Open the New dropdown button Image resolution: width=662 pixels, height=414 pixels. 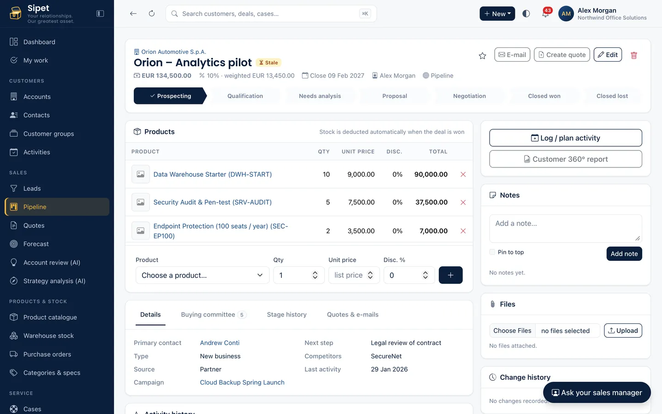coord(497,14)
